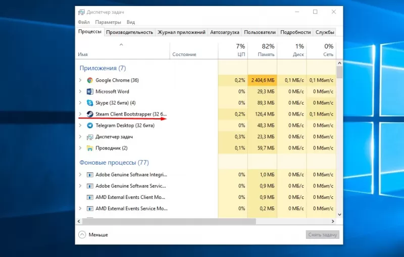This screenshot has width=404, height=257.
Task: Select the Фоновые процессы (77) group heading
Action: (114, 163)
